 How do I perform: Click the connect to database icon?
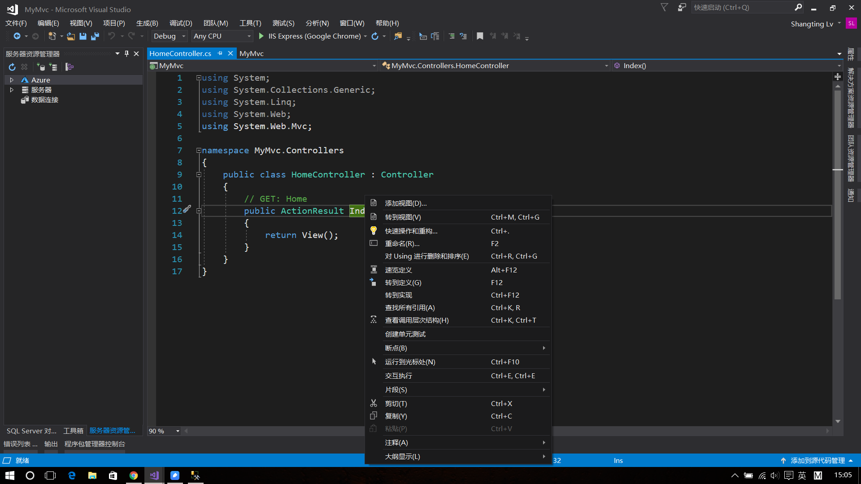[x=41, y=67]
